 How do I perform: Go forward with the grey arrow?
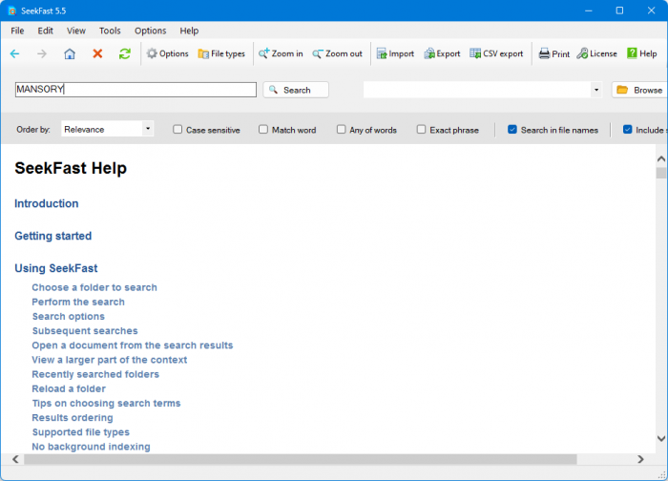(42, 53)
